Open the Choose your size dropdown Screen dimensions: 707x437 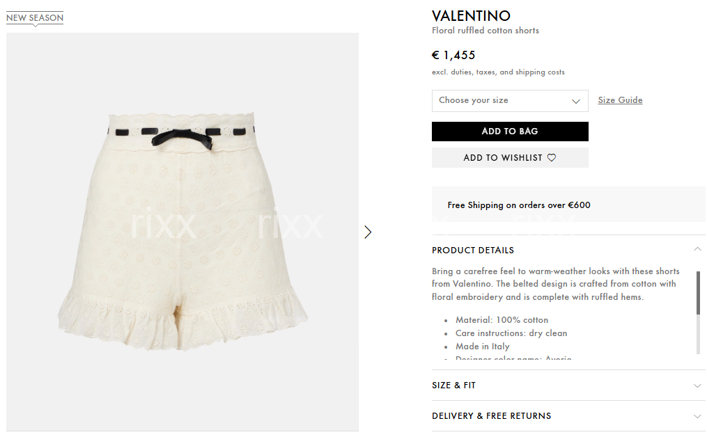(x=510, y=101)
